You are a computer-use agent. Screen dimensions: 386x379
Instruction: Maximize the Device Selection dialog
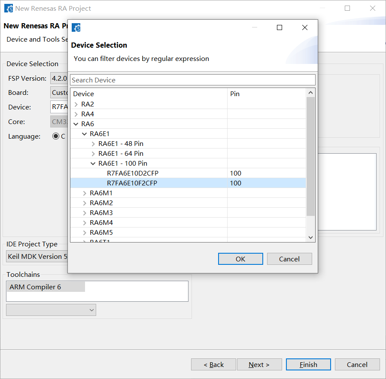point(280,27)
